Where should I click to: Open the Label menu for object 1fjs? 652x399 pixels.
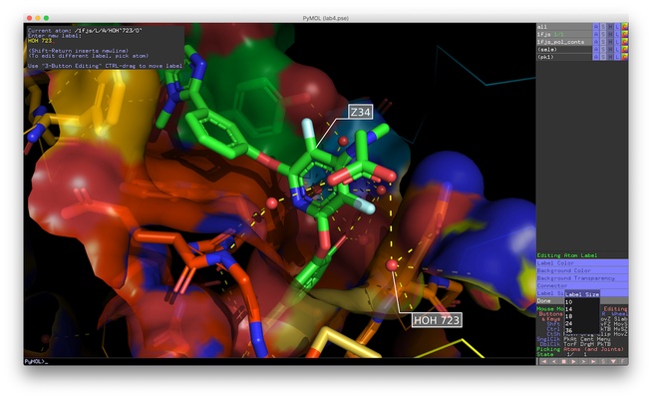point(617,35)
